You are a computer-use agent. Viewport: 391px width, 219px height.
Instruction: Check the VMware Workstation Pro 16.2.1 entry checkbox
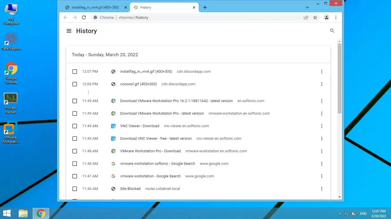75,101
